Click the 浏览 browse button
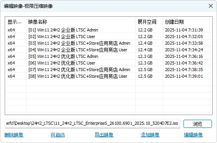 point(197,124)
